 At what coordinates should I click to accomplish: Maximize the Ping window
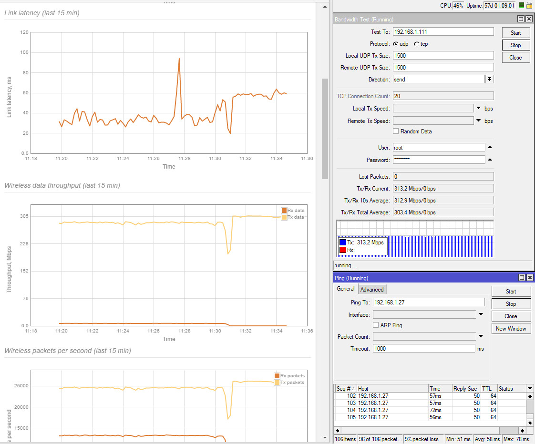pos(522,278)
